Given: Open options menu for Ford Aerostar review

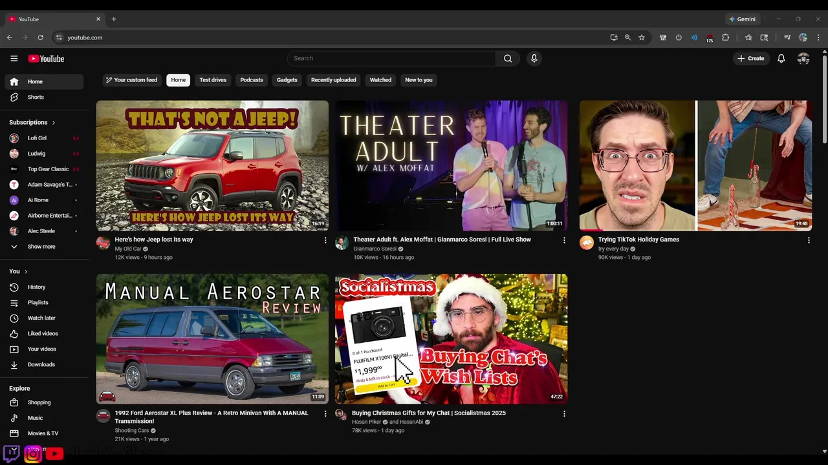Looking at the screenshot, I should [x=325, y=413].
